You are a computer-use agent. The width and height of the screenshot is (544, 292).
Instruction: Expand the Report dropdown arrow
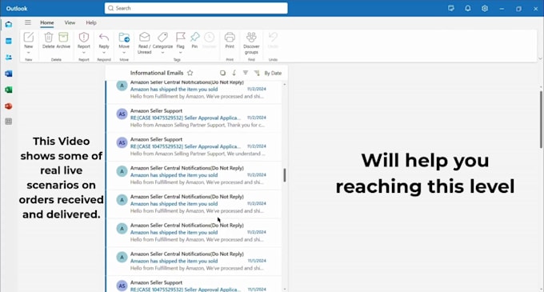pos(84,53)
